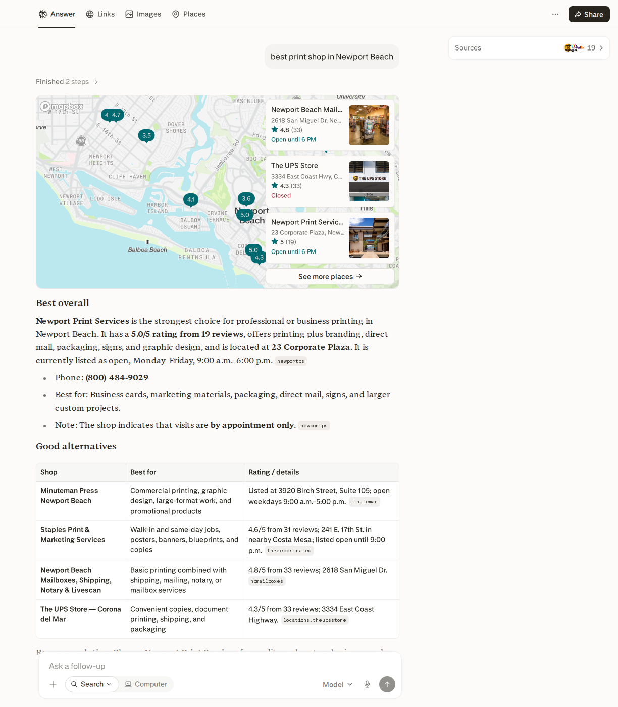Click See more places button
This screenshot has width=618, height=707.
click(330, 276)
